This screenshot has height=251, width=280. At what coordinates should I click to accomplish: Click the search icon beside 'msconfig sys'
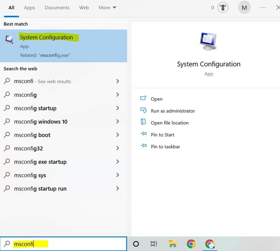7,175
